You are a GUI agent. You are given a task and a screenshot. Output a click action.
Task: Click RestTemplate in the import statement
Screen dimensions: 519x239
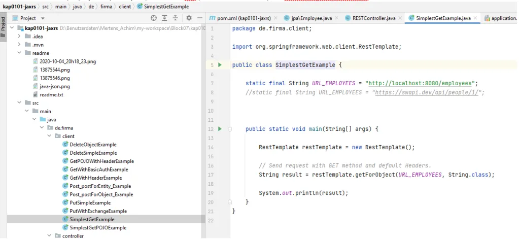pyautogui.click(x=378, y=47)
